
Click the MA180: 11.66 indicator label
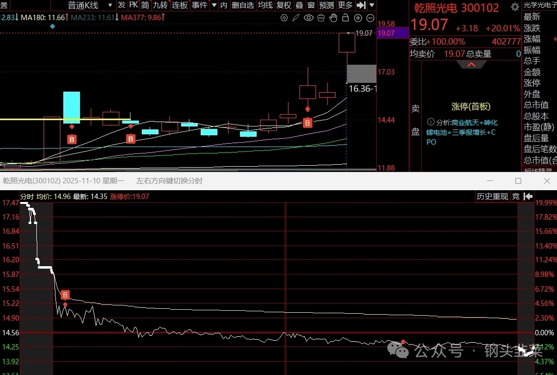[x=44, y=17]
